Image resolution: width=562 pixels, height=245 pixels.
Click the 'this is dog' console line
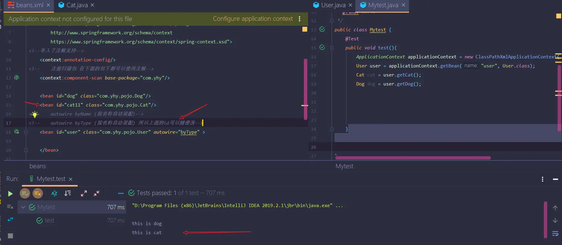coord(147,224)
